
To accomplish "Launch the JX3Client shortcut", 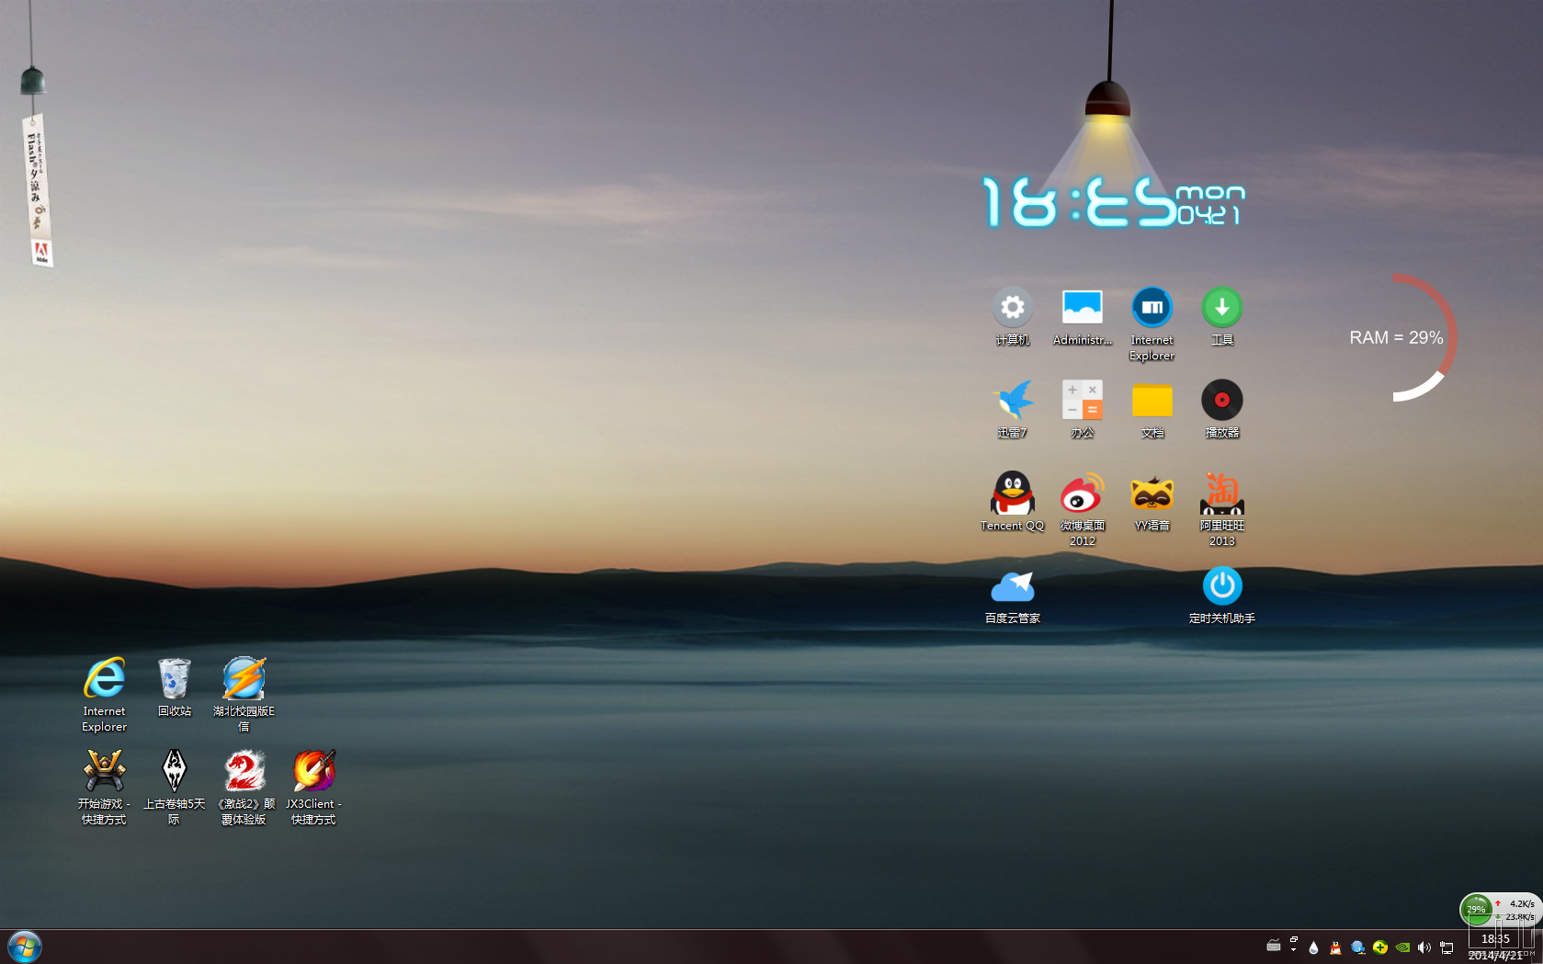I will tap(313, 771).
